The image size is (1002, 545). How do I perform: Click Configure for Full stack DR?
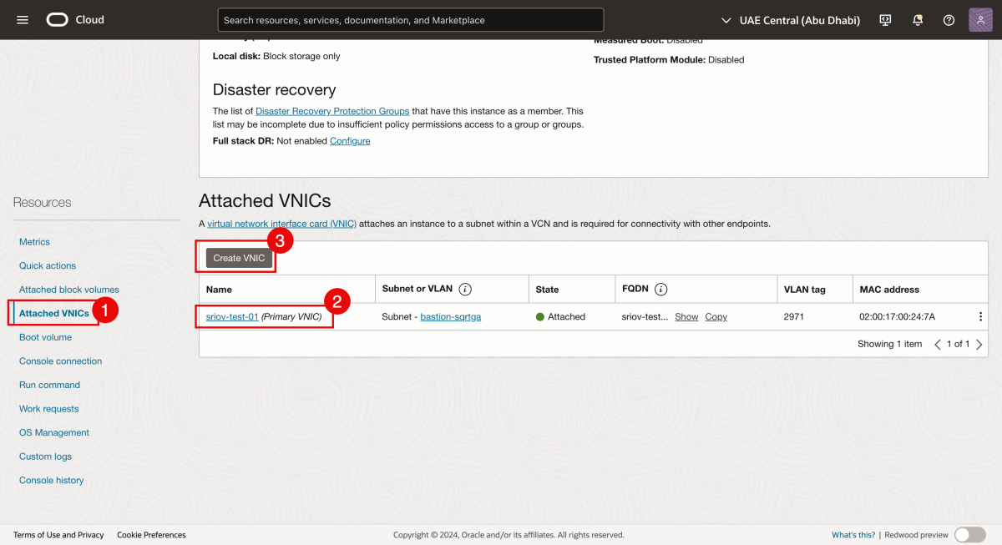click(350, 140)
